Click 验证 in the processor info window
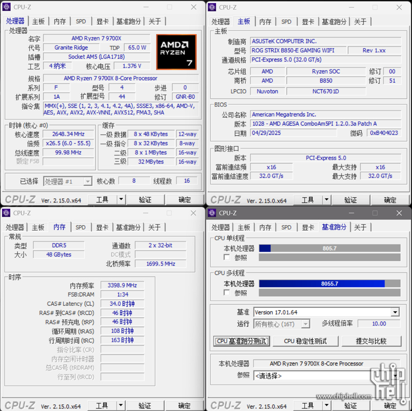This screenshot has height=411, width=412. [145, 199]
